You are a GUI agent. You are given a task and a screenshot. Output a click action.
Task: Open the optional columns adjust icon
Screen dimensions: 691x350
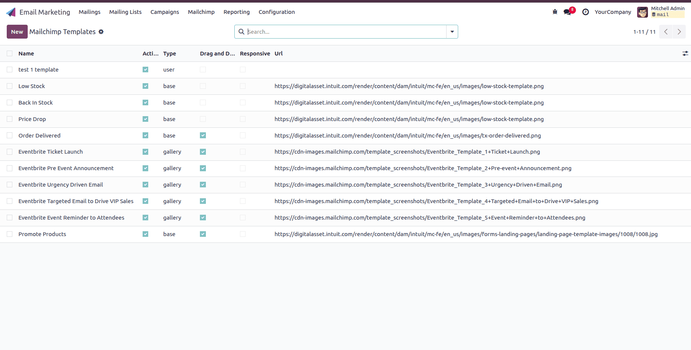[x=685, y=54]
